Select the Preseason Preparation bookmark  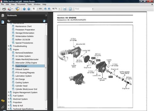coord(25,30)
